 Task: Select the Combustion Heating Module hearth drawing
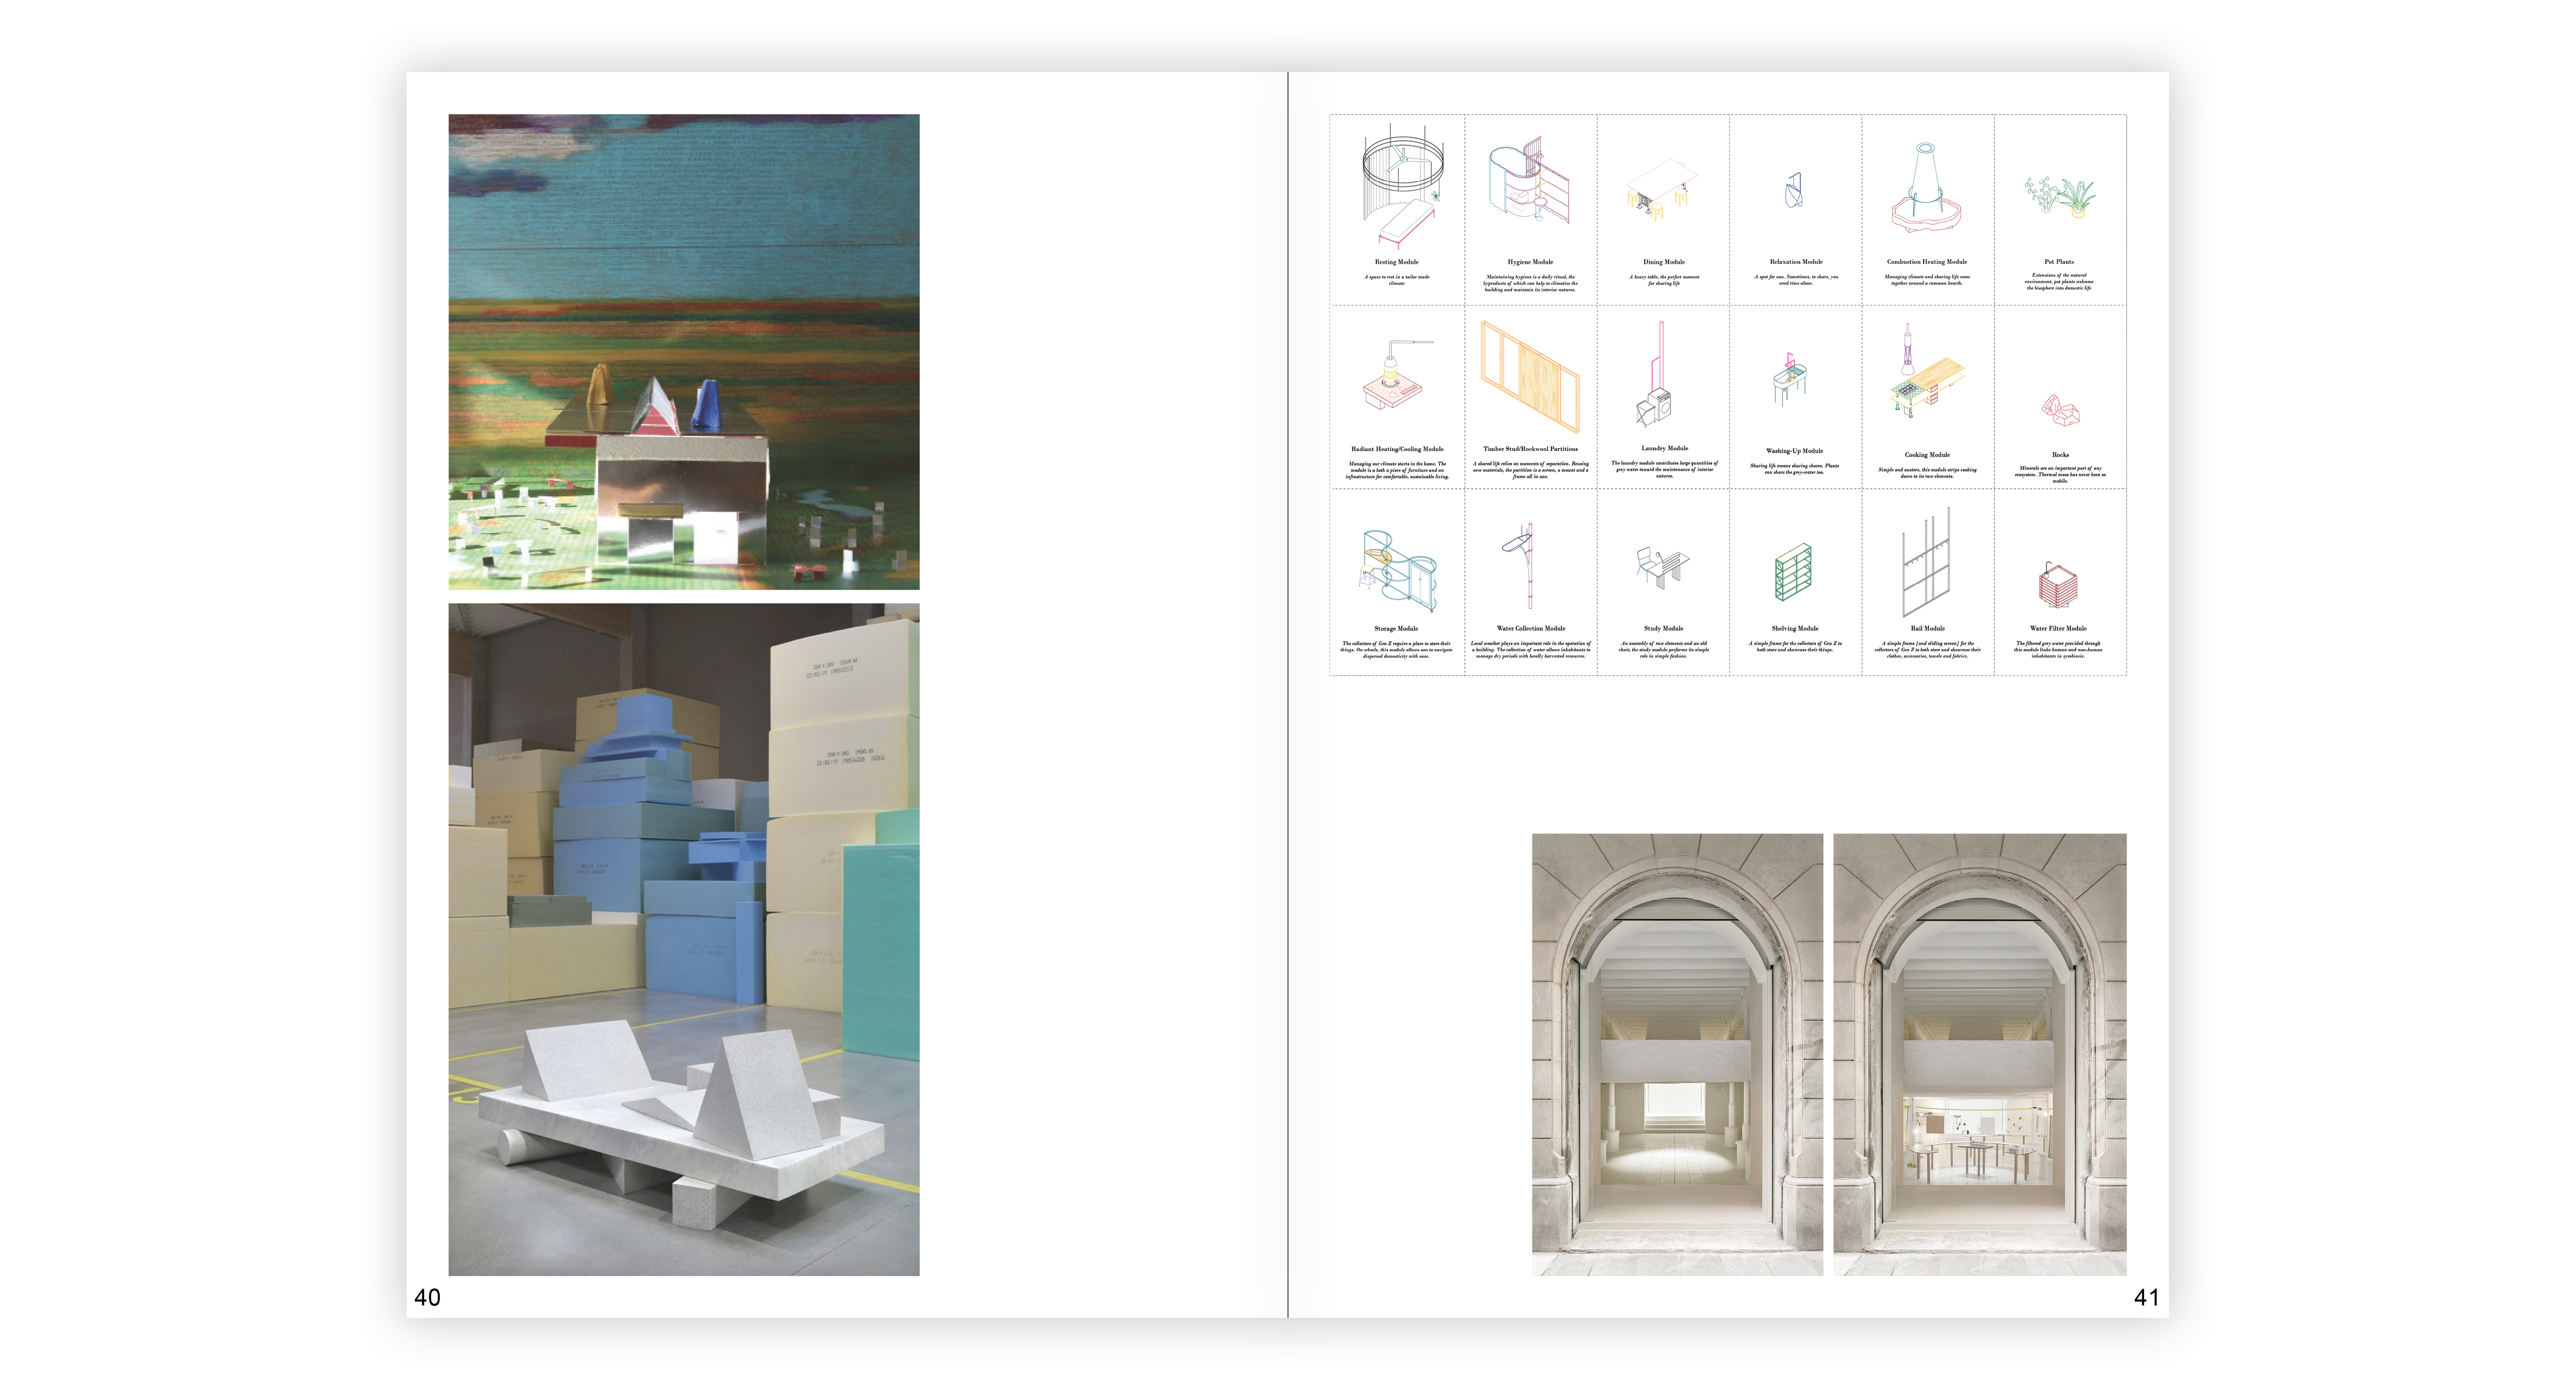pos(1926,188)
